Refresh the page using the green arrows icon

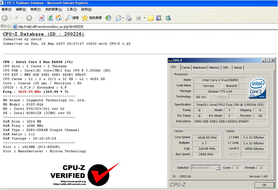[x=50, y=18]
